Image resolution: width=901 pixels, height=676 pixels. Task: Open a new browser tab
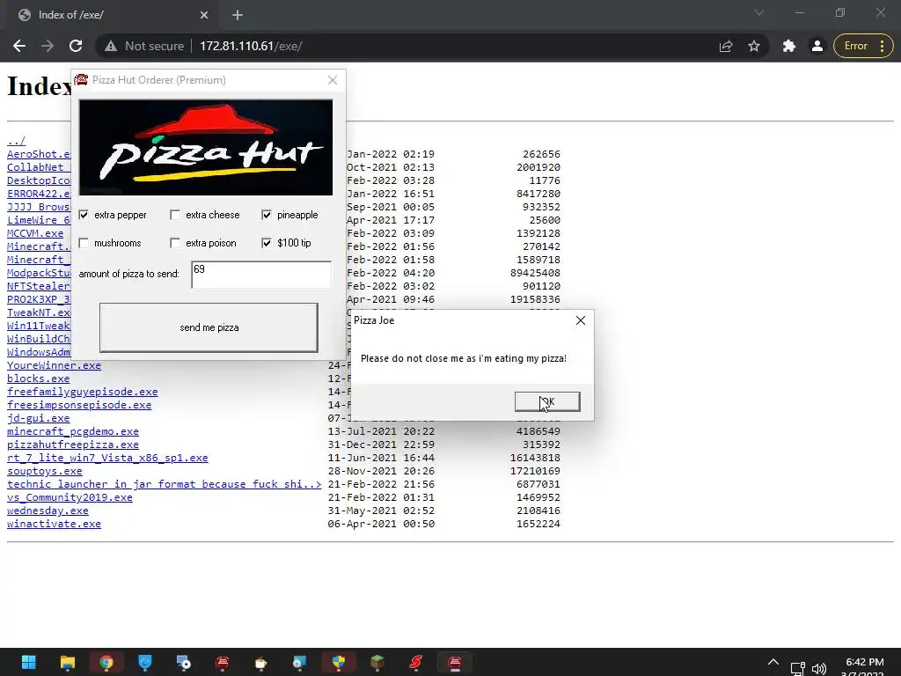[238, 15]
